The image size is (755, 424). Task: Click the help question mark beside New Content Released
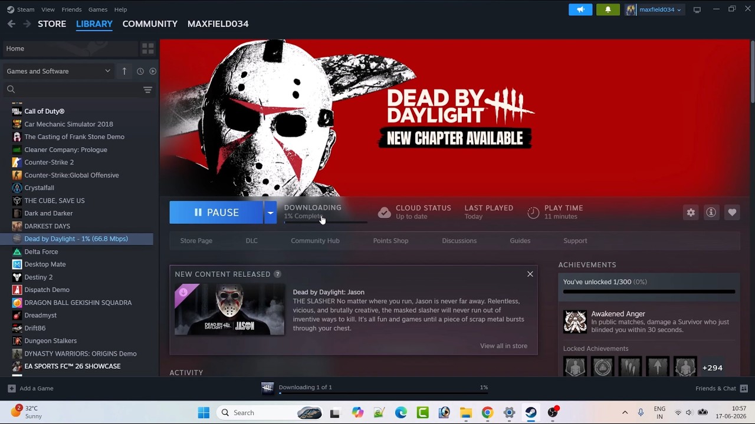[277, 274]
